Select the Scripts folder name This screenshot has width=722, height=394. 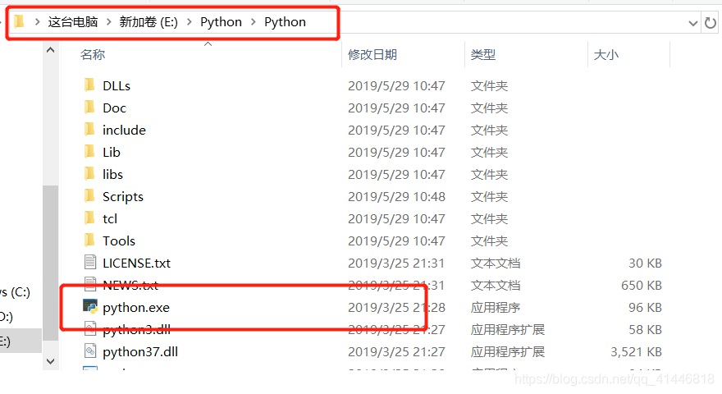click(123, 196)
